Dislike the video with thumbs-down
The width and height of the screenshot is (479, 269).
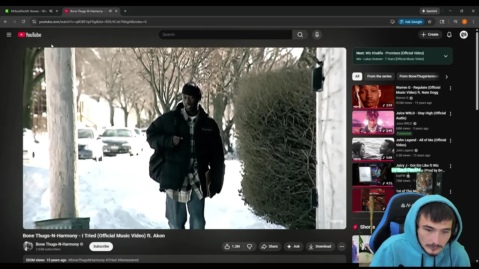[x=249, y=247]
